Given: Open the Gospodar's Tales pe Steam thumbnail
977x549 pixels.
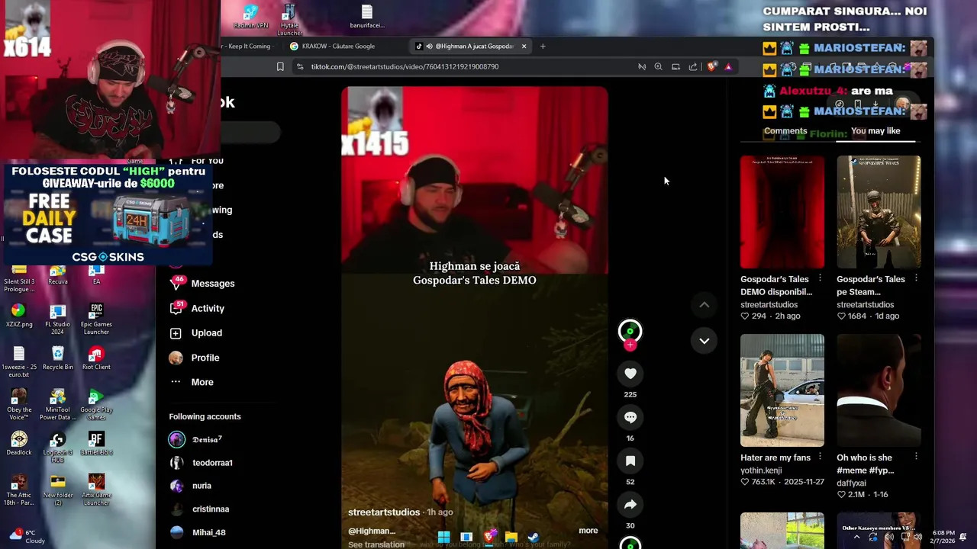Looking at the screenshot, I should coord(879,212).
